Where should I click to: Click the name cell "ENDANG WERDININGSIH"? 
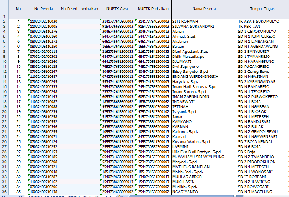(x=204, y=77)
